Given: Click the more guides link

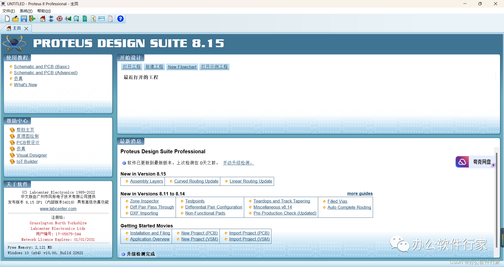Looking at the screenshot, I should pyautogui.click(x=360, y=193).
